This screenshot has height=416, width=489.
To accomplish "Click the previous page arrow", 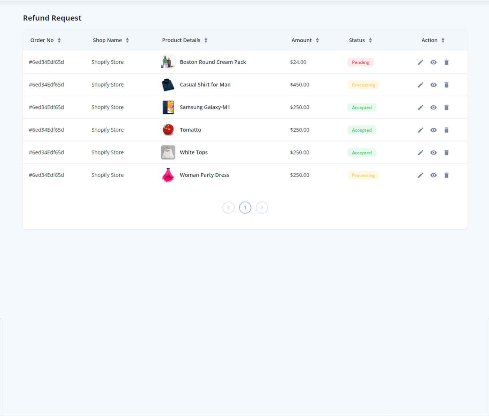I will pos(229,207).
